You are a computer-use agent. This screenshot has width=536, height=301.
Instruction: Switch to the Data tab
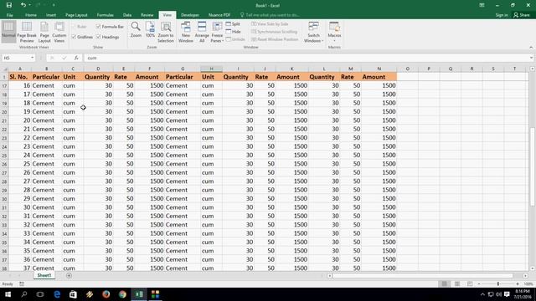[x=127, y=15]
